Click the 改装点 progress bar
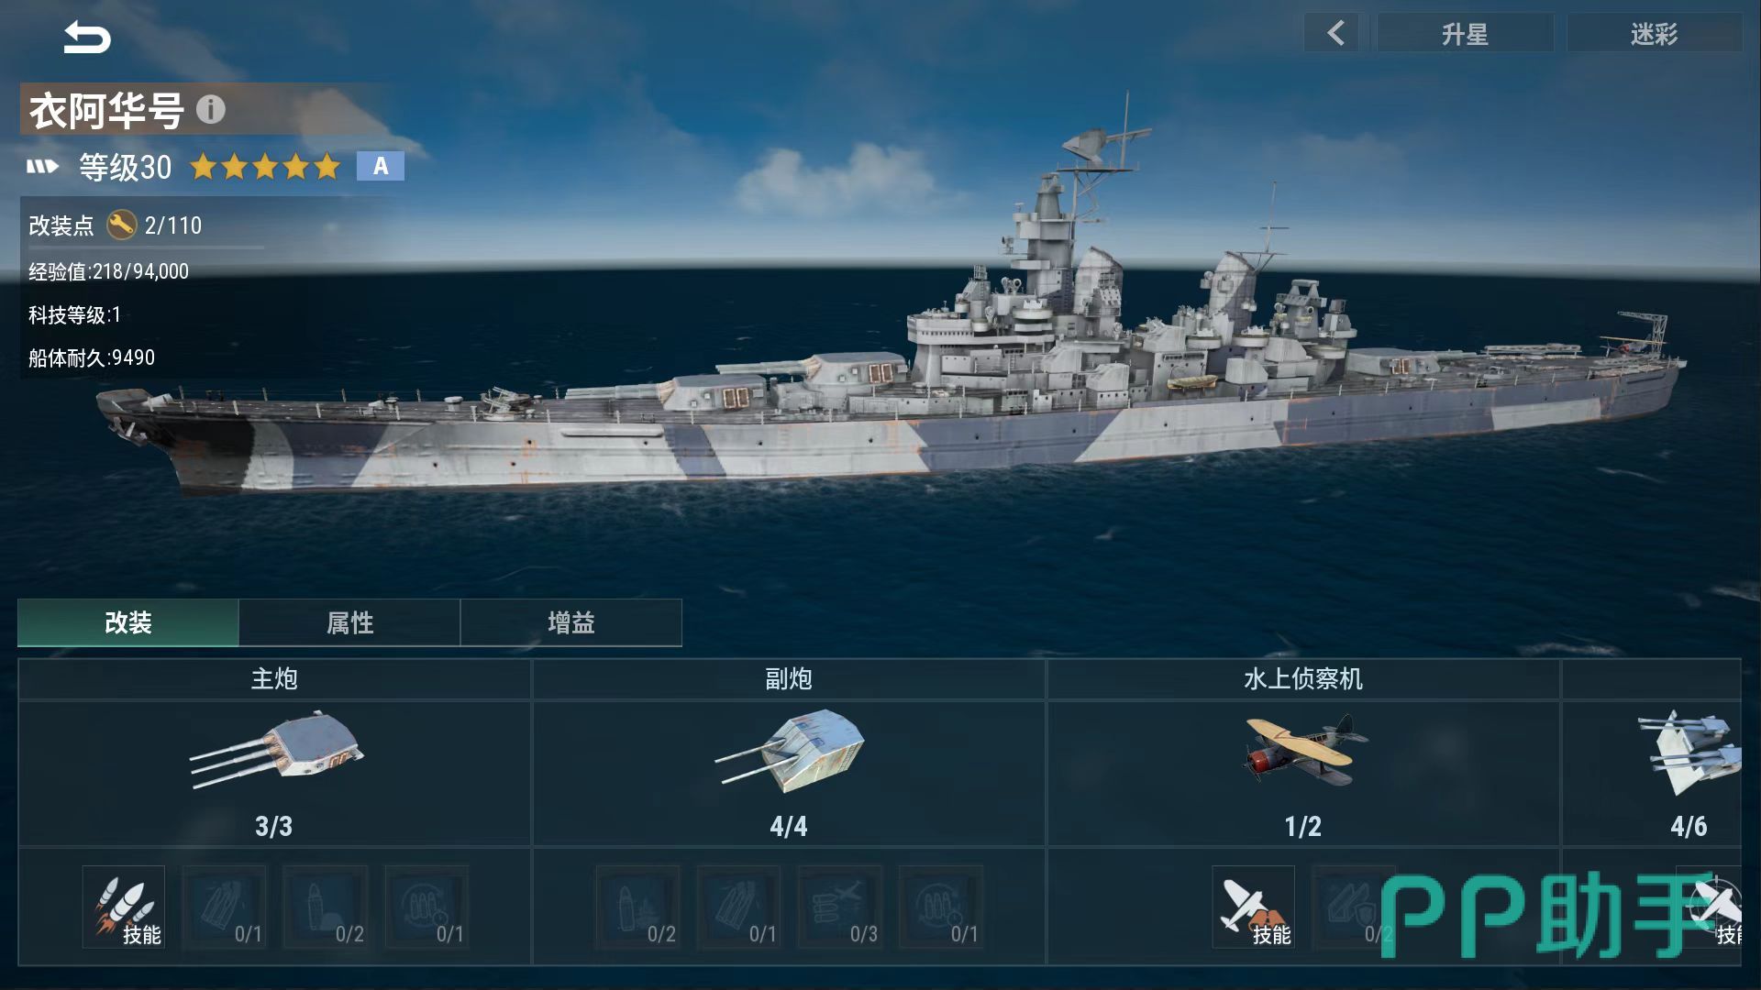 pyautogui.click(x=147, y=248)
